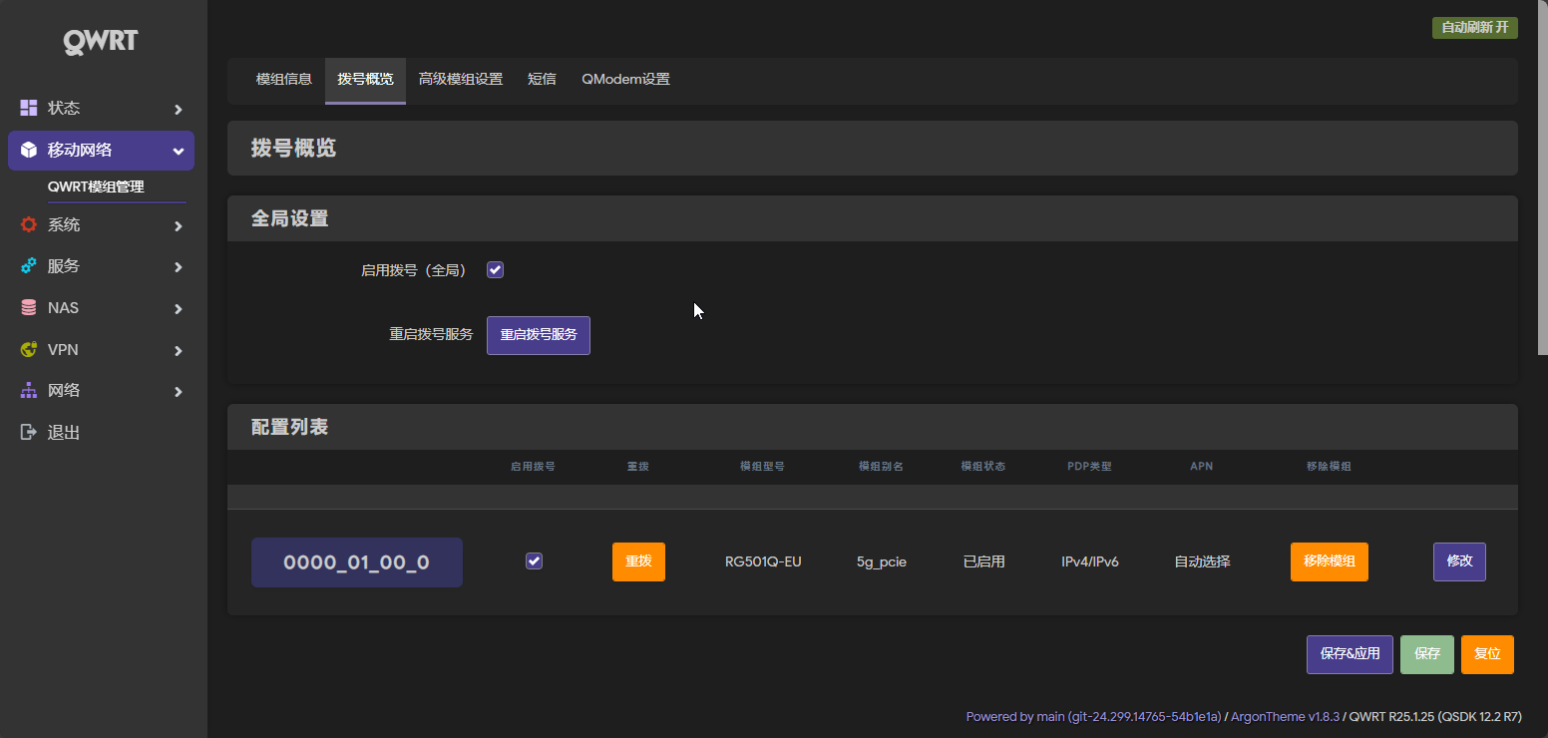Click the 0000_01_00_0 config field

tap(356, 561)
